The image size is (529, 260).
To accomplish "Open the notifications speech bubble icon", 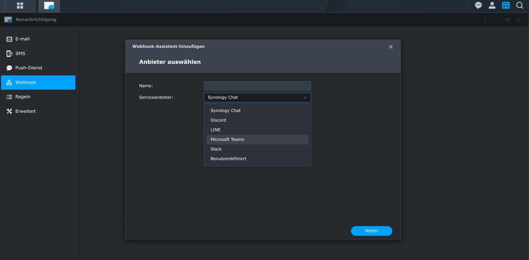I will click(x=478, y=6).
